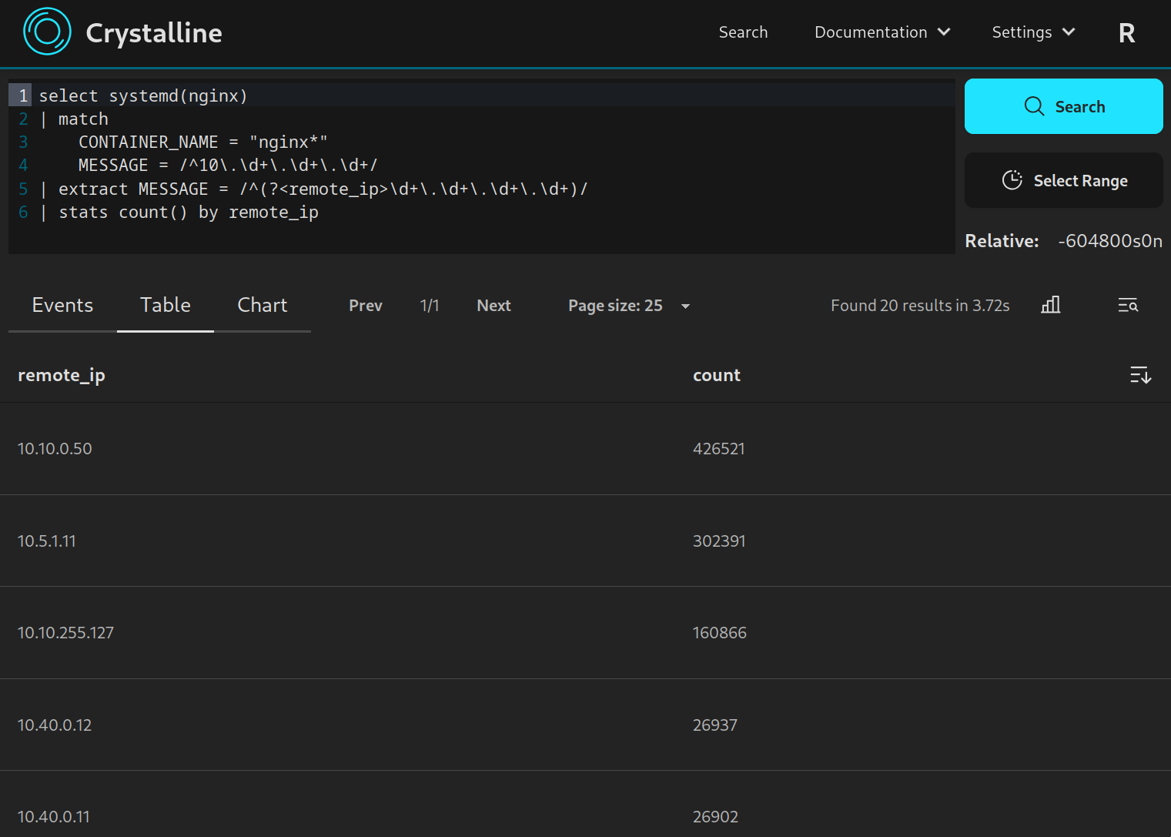Select the 10.40.0.11 cell

54,817
